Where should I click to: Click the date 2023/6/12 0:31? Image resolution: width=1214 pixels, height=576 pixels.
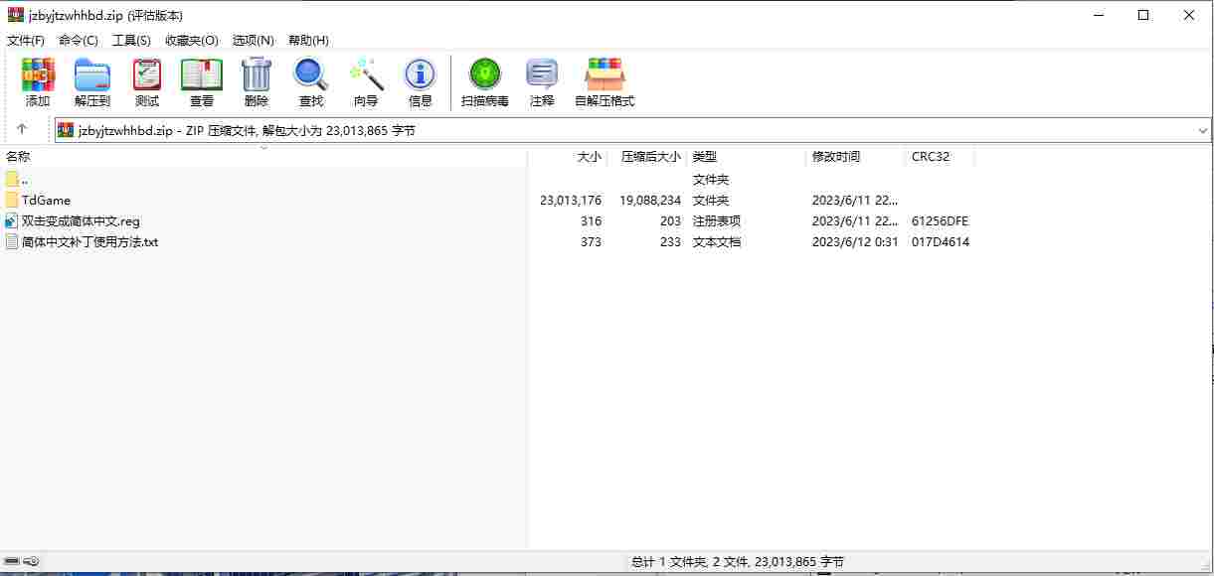pos(855,241)
